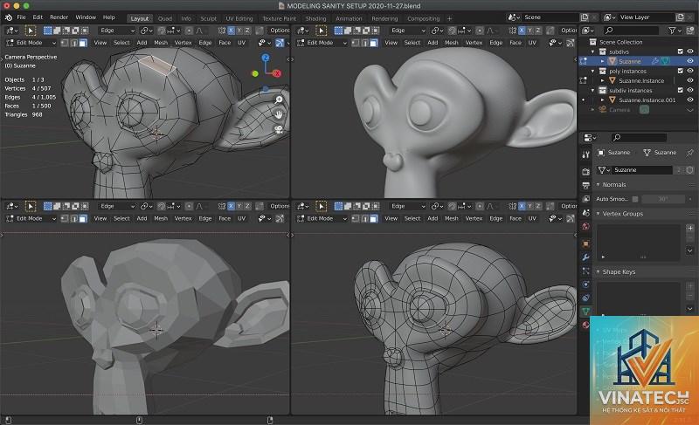Hide Suzanne.instance.001 with its eye icon
This screenshot has width=699, height=425.
pyautogui.click(x=690, y=100)
